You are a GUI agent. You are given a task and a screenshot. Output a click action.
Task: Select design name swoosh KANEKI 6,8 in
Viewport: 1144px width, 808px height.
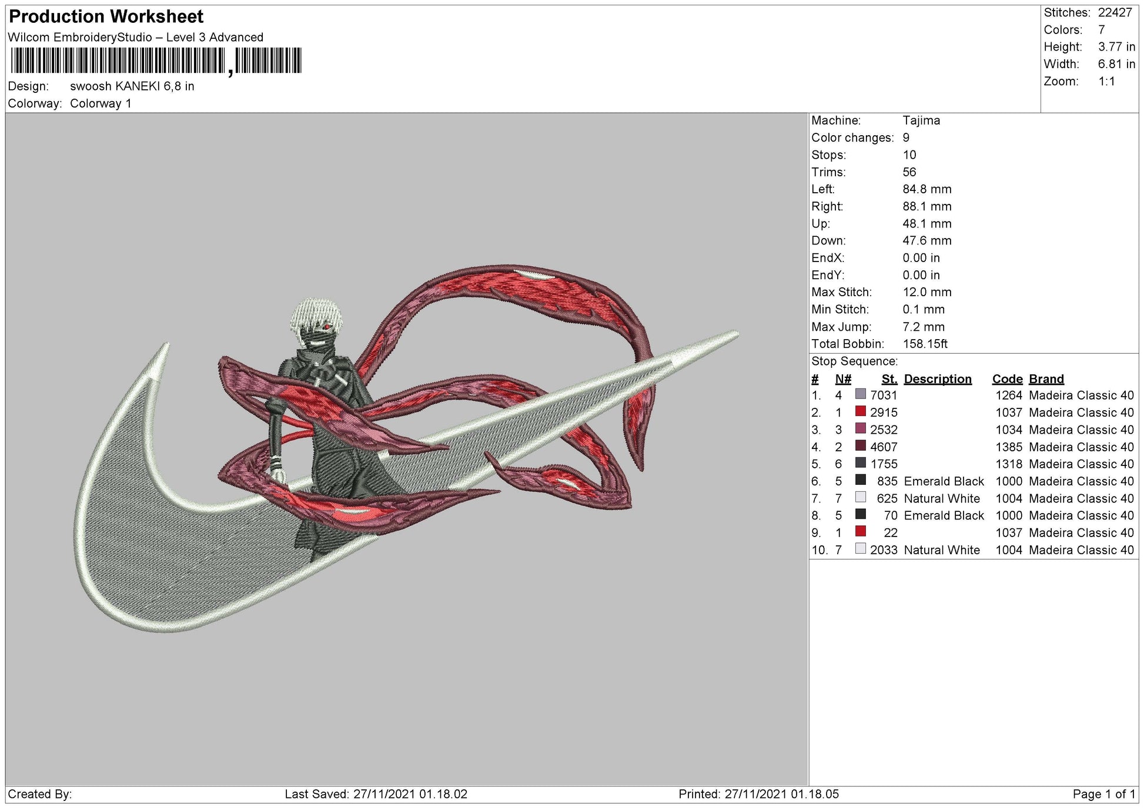coord(132,86)
